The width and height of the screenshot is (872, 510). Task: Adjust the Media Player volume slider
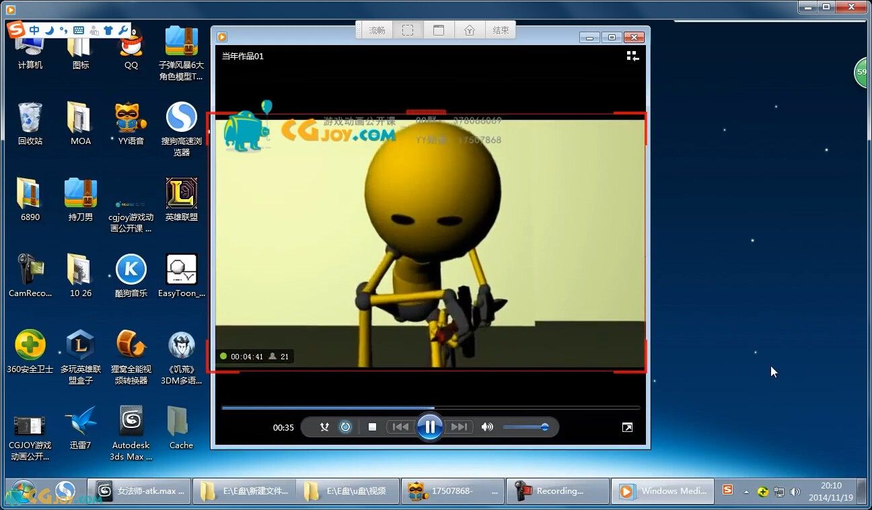525,427
